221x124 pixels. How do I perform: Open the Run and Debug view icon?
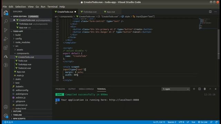pos(6,39)
